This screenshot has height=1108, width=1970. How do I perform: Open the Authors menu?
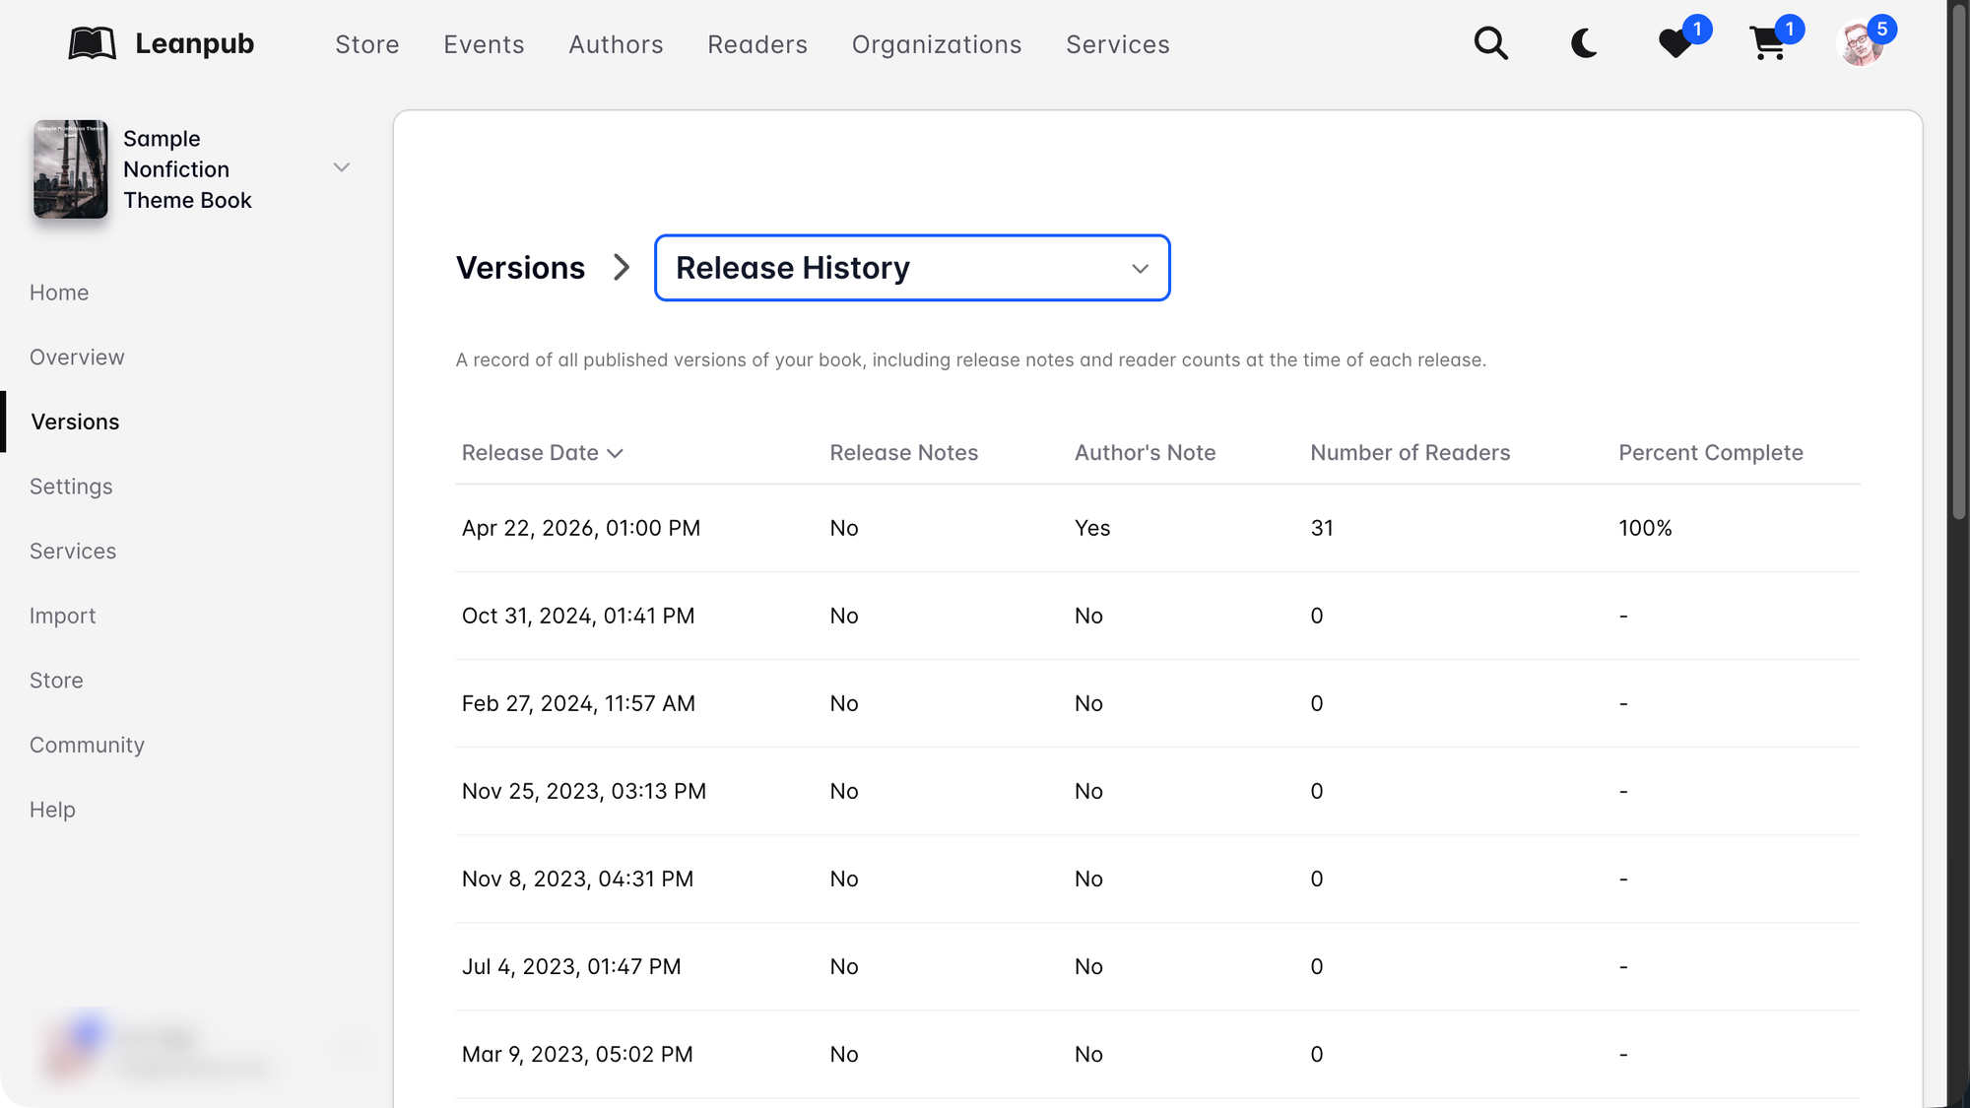point(616,44)
